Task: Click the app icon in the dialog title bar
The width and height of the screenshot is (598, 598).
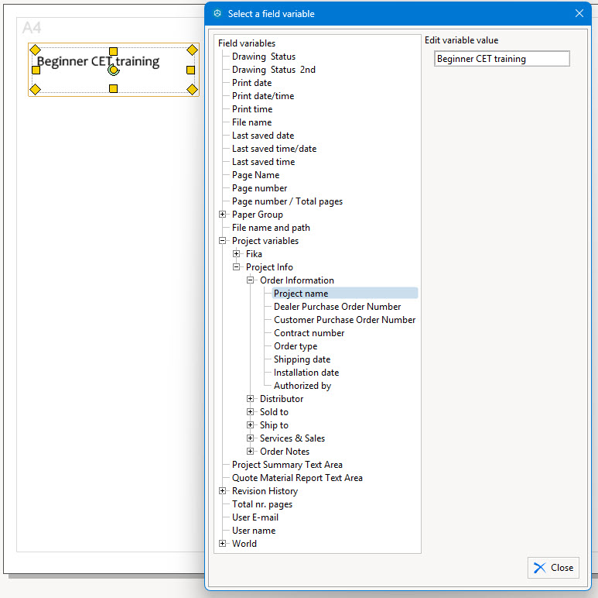Action: pos(217,14)
